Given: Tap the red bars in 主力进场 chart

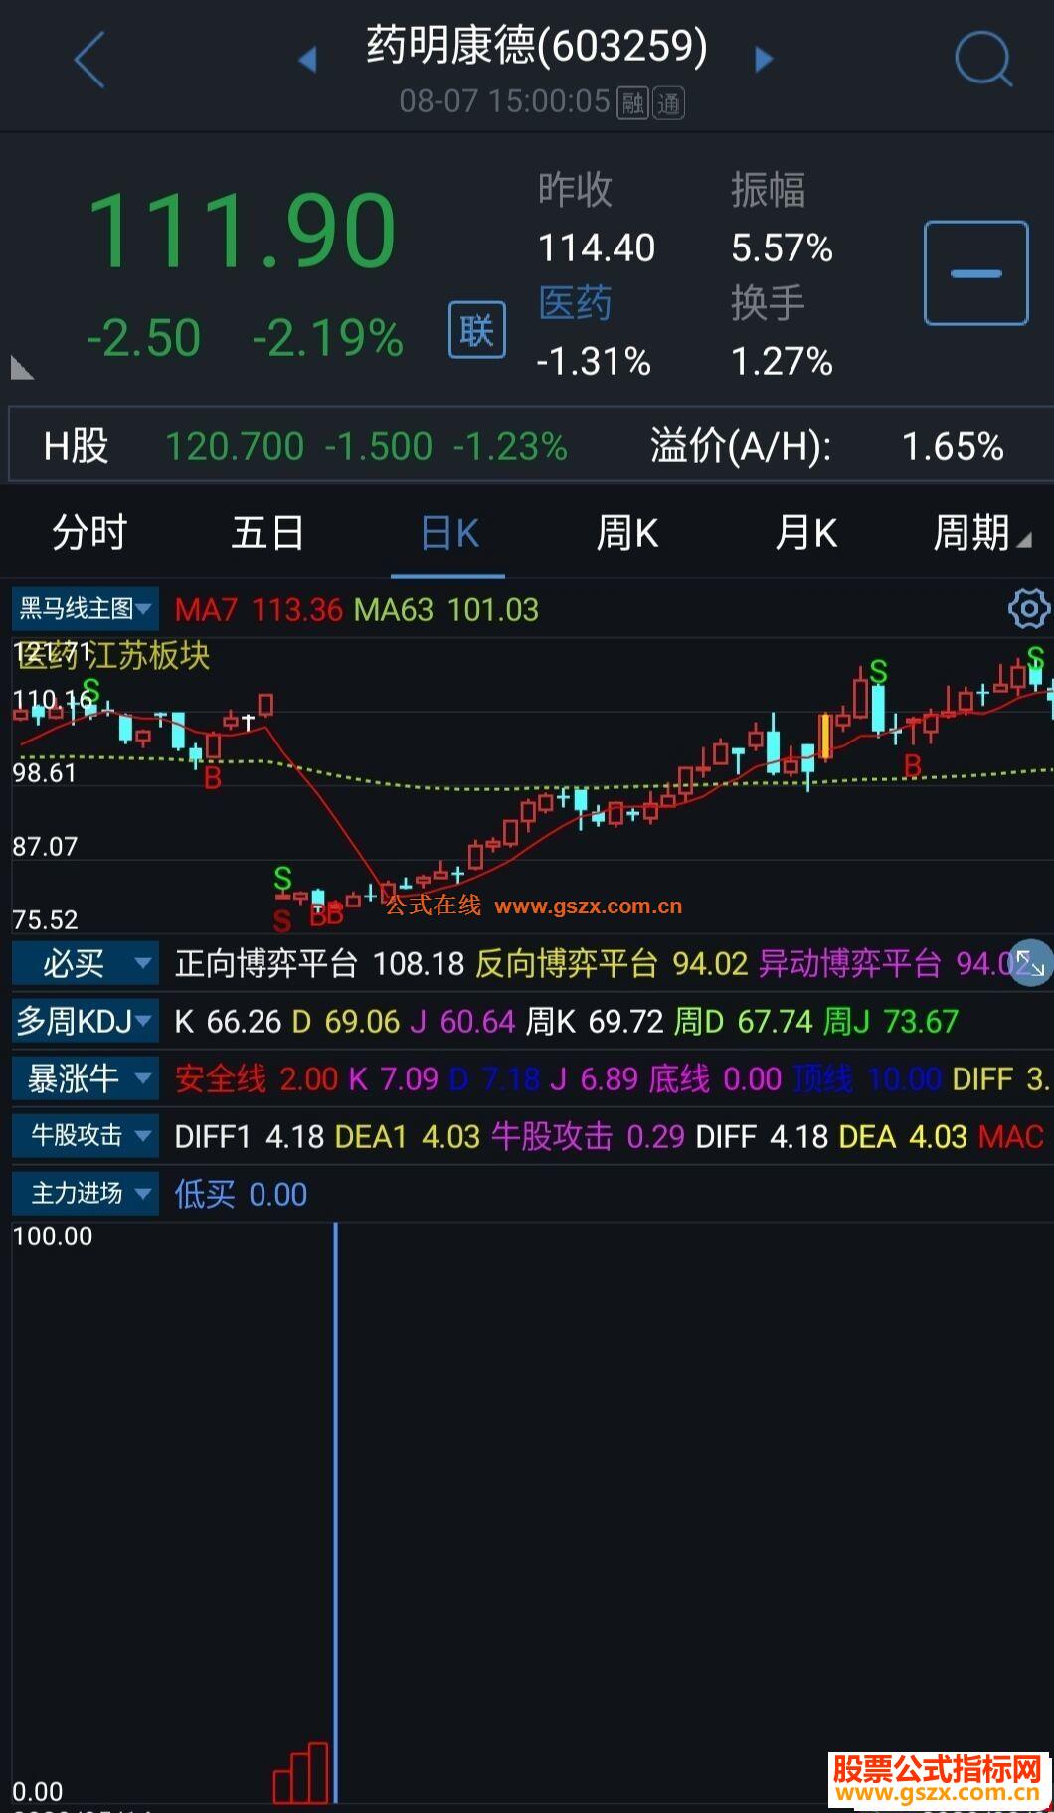Looking at the screenshot, I should point(301,1773).
